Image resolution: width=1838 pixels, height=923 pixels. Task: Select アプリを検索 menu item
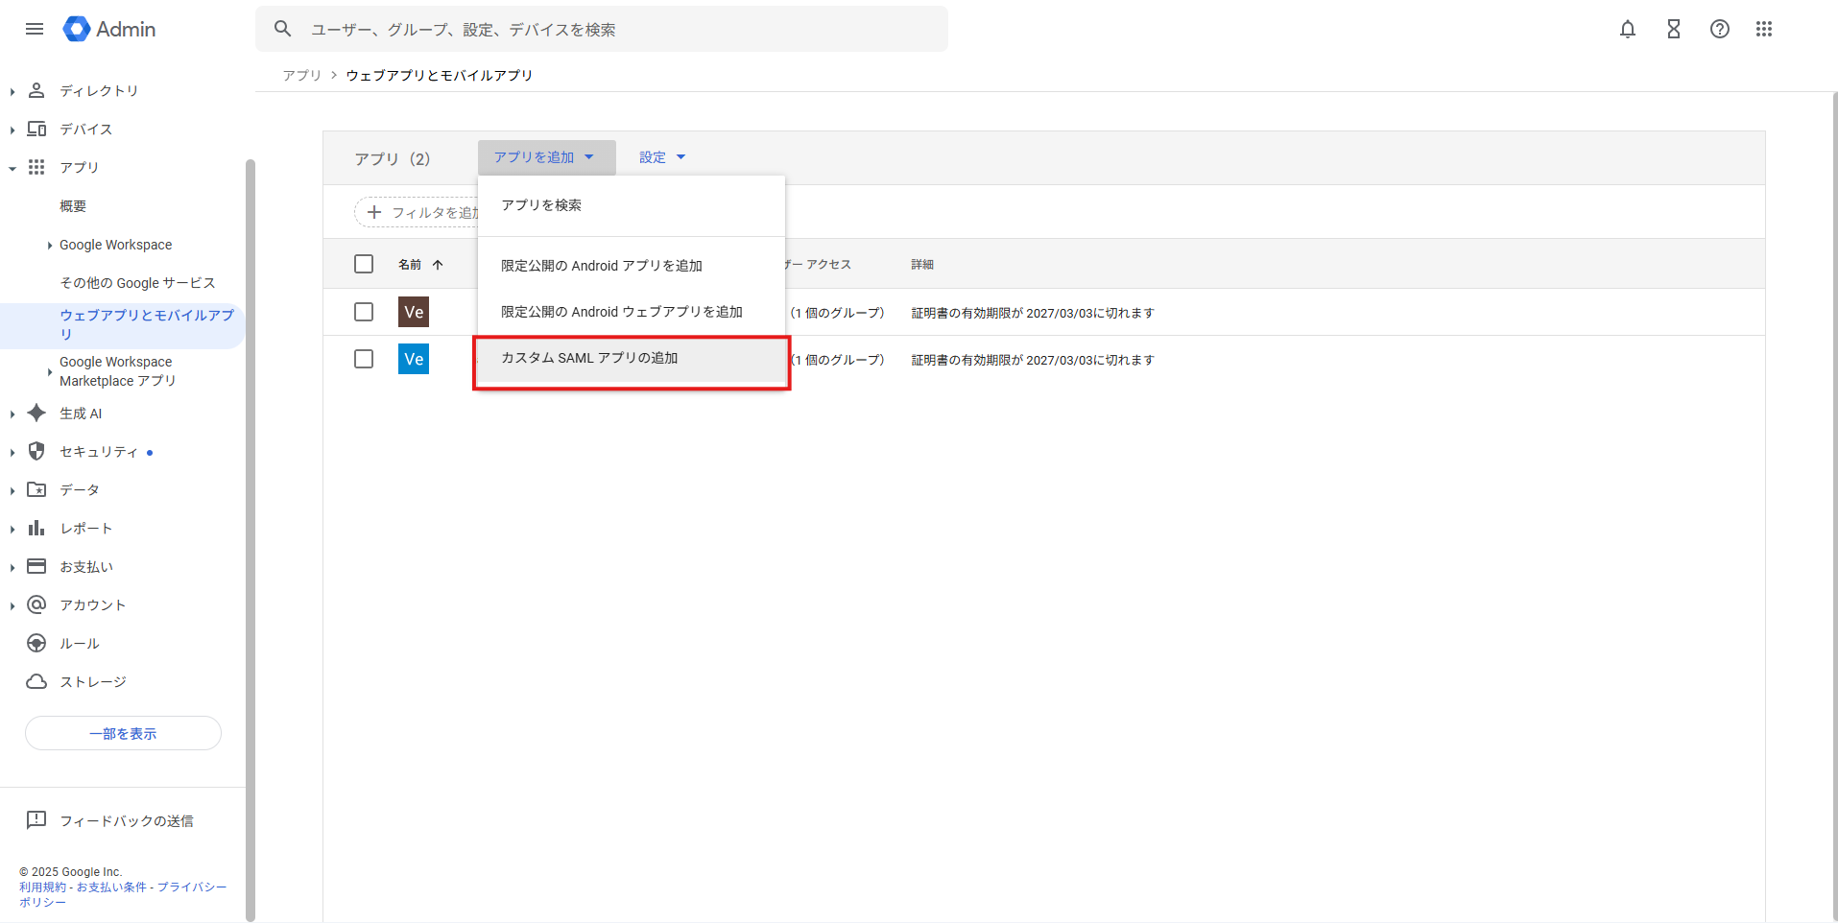coord(632,205)
